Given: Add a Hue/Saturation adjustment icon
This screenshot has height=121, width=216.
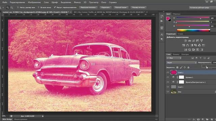Looking at the screenshot, I should click(x=184, y=45).
